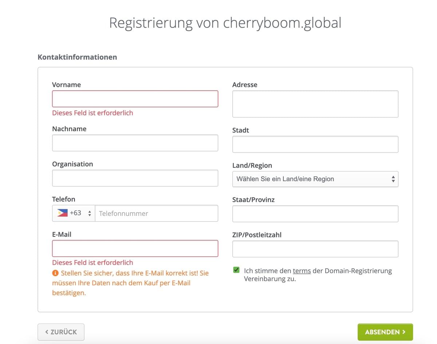Screen dimensions: 437x344
Task: Select the E-Mail input field
Action: point(135,248)
